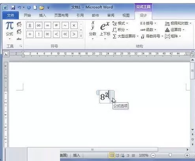Toggle the 插入 overtype mode in status bar
Screen dimensions: 195x161
point(77,155)
